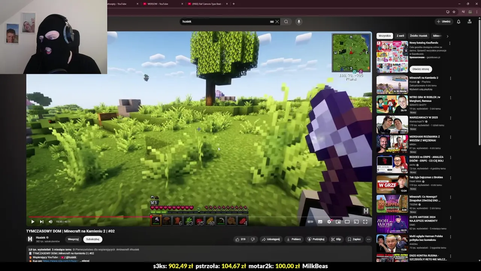Expand description with ...więcej
The image size is (481, 271).
point(85,261)
